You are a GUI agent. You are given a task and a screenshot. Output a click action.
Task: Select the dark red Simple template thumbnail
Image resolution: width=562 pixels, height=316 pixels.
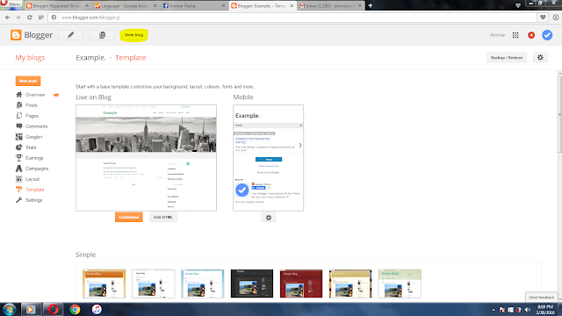301,284
